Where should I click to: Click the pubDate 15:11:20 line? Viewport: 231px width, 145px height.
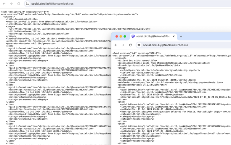click(x=40, y=131)
